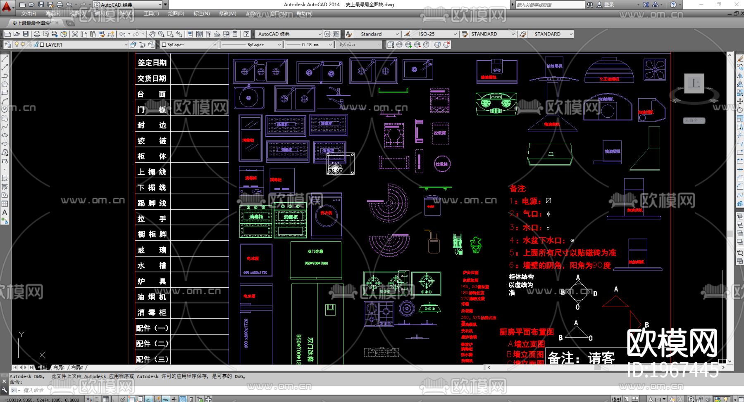The image size is (744, 402).
Task: Toggle the 模型 model/paper space button
Action: click(616, 399)
